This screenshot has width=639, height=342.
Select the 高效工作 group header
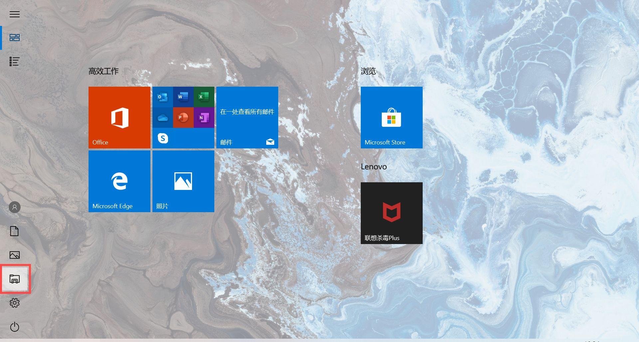pos(104,71)
